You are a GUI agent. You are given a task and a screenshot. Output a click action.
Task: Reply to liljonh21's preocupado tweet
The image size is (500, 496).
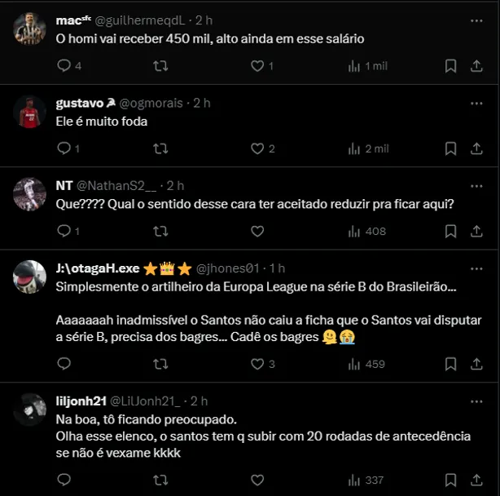[63, 480]
